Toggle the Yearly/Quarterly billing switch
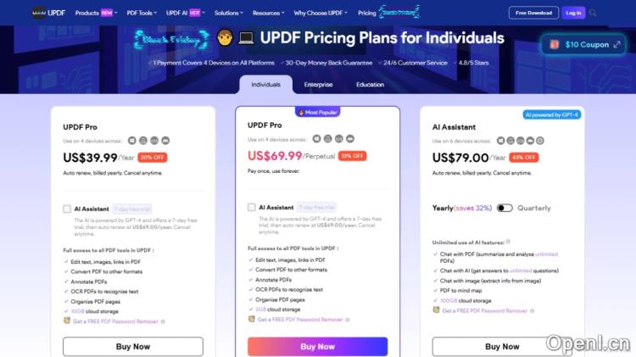The height and width of the screenshot is (357, 636). tap(505, 208)
